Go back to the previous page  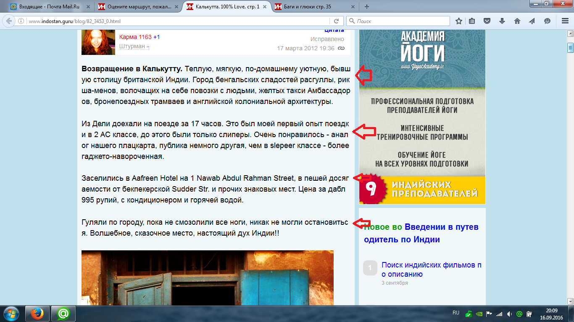[x=9, y=21]
